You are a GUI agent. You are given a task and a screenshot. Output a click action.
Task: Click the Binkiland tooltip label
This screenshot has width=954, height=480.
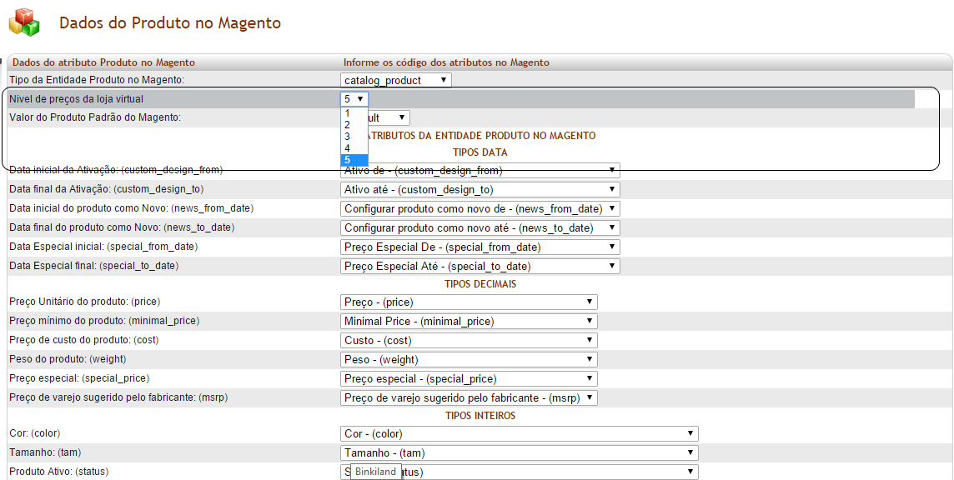pyautogui.click(x=375, y=472)
